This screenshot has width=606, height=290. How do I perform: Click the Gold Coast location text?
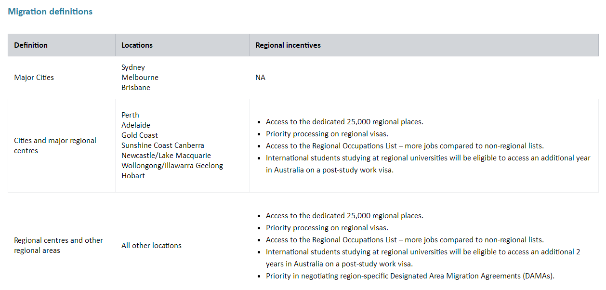pos(140,135)
